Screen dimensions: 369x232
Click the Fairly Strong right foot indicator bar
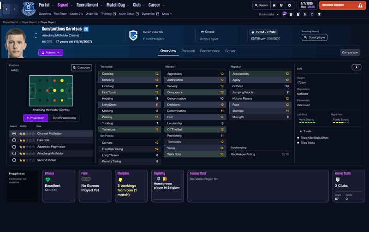pyautogui.click(x=341, y=123)
